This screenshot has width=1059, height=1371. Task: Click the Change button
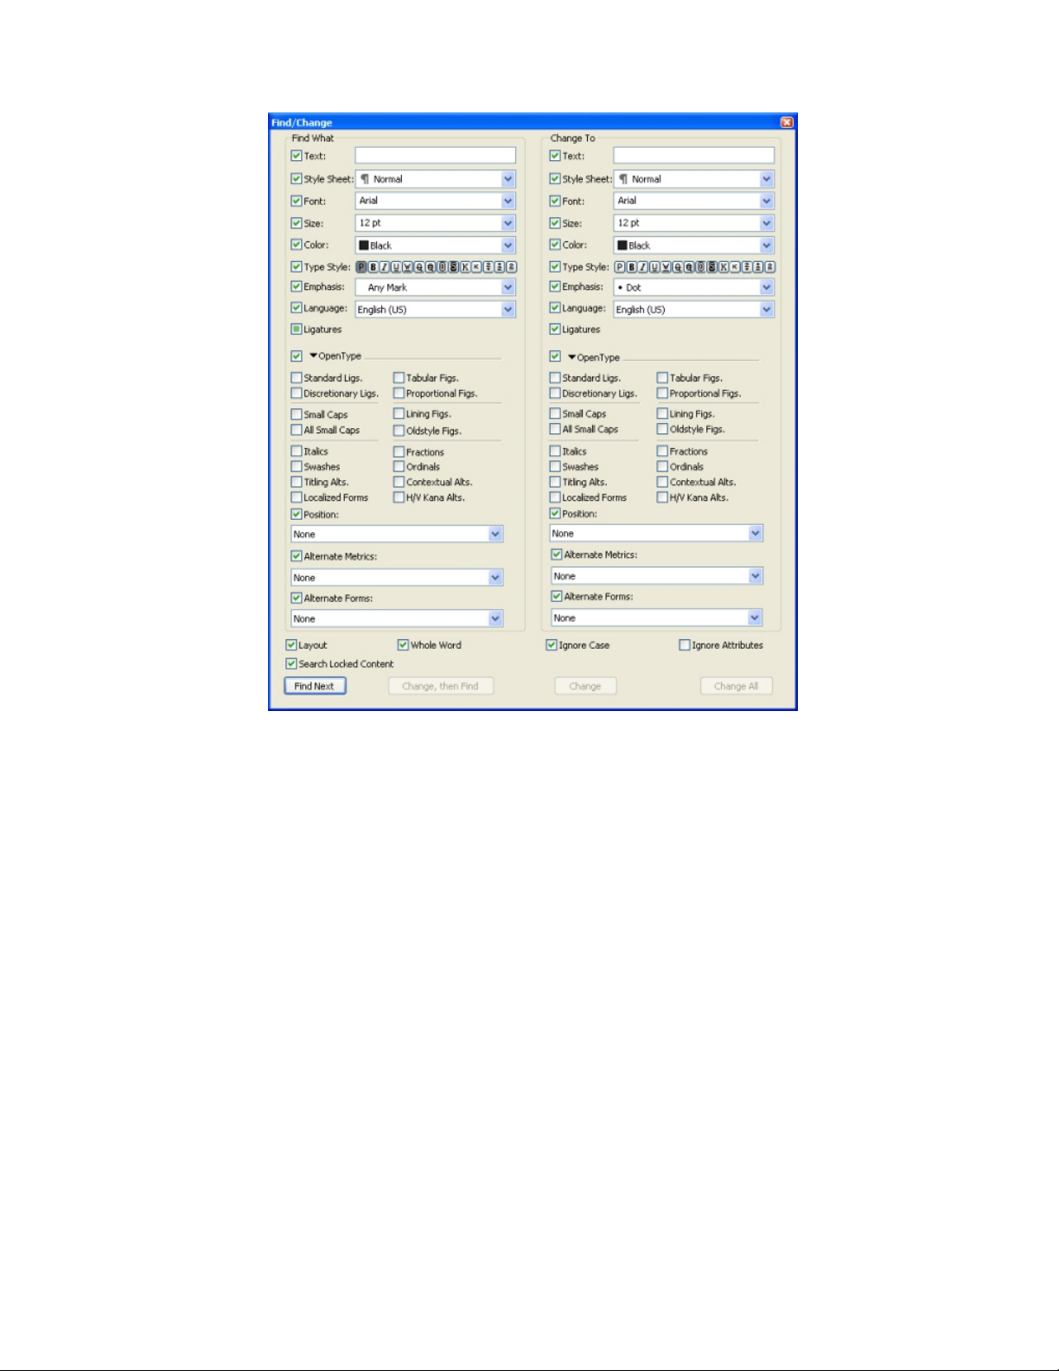(585, 686)
